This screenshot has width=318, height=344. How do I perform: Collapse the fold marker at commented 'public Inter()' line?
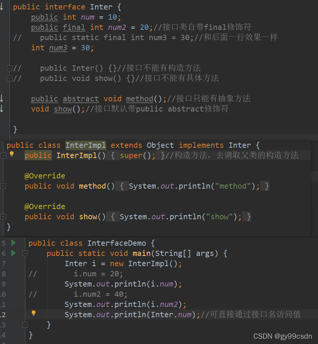pyautogui.click(x=9, y=68)
